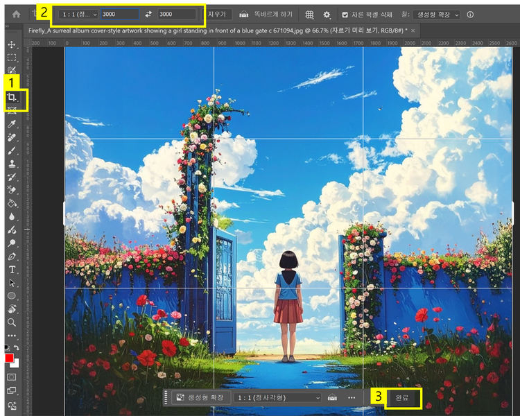Select the Frame tool

point(12,110)
